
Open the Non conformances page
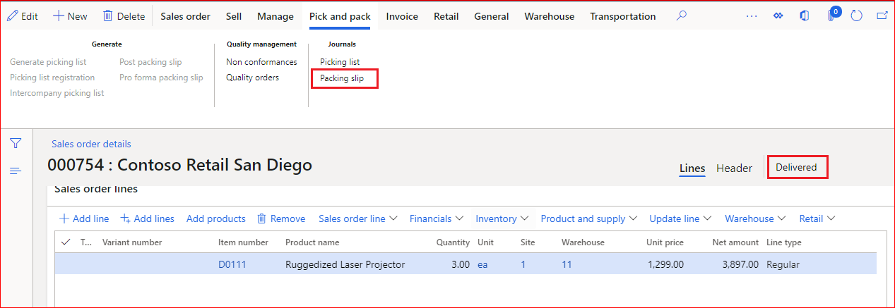(261, 62)
